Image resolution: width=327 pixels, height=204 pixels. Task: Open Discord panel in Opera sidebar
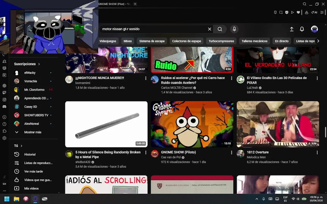point(4,107)
